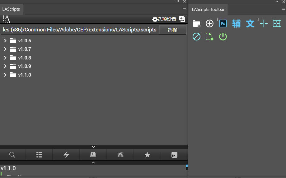The width and height of the screenshot is (286, 178).
Task: Click the 选择 button to choose folder
Action: pyautogui.click(x=172, y=30)
